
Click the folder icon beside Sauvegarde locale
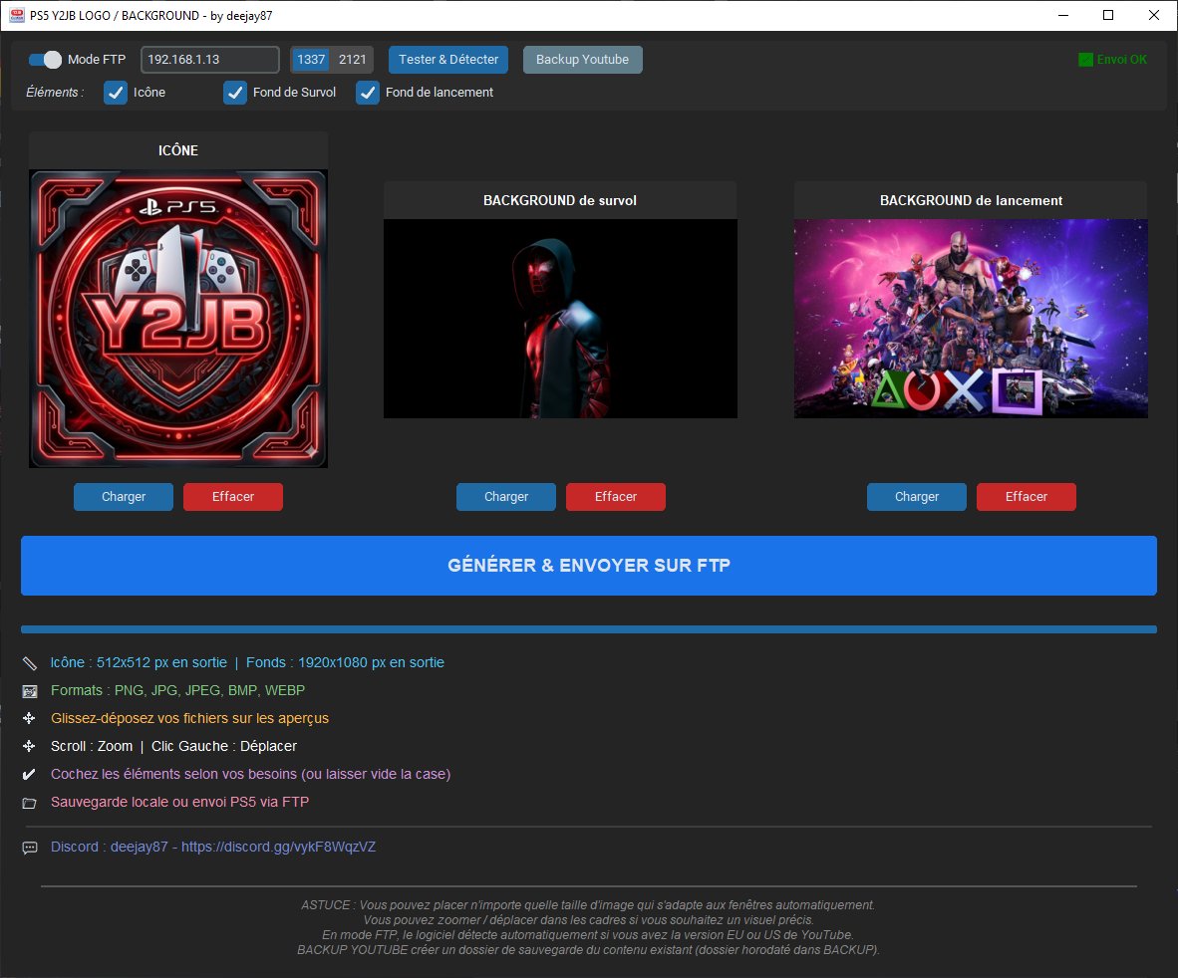(x=29, y=803)
